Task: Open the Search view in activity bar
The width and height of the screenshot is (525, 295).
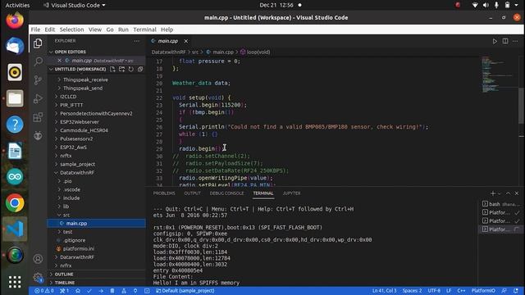Action: point(39,61)
